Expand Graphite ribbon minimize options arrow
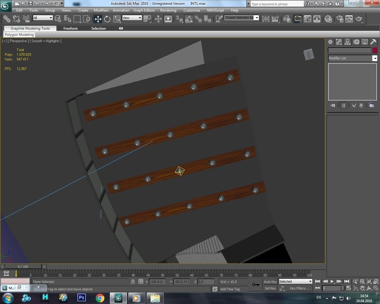Screen dimensions: 380x304 coord(121,28)
